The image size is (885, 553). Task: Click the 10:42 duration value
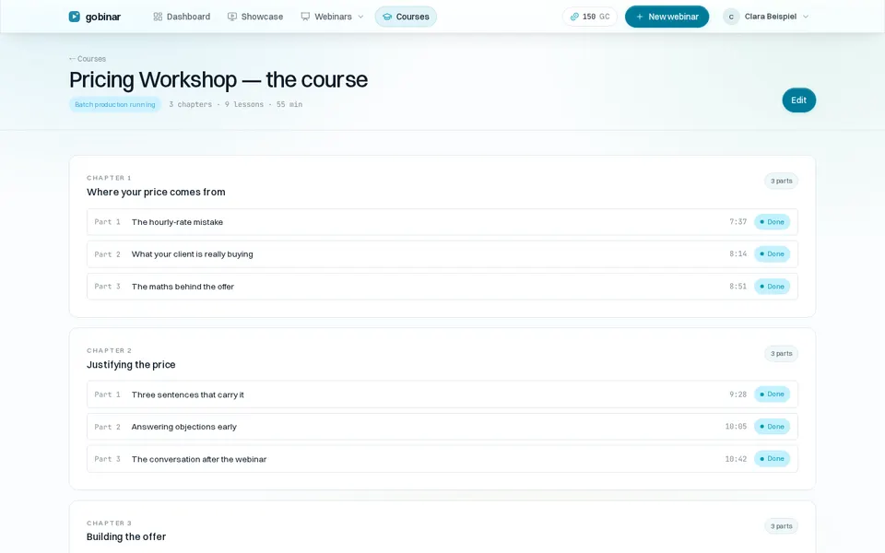(736, 459)
